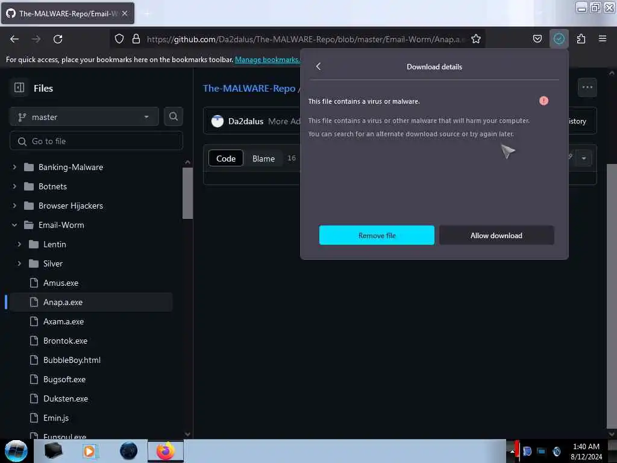This screenshot has height=463, width=617.
Task: Open the Windows Start orb
Action: (16, 451)
